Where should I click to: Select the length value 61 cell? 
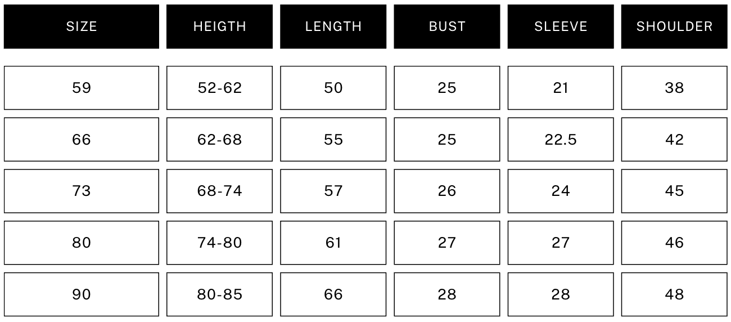tap(333, 243)
